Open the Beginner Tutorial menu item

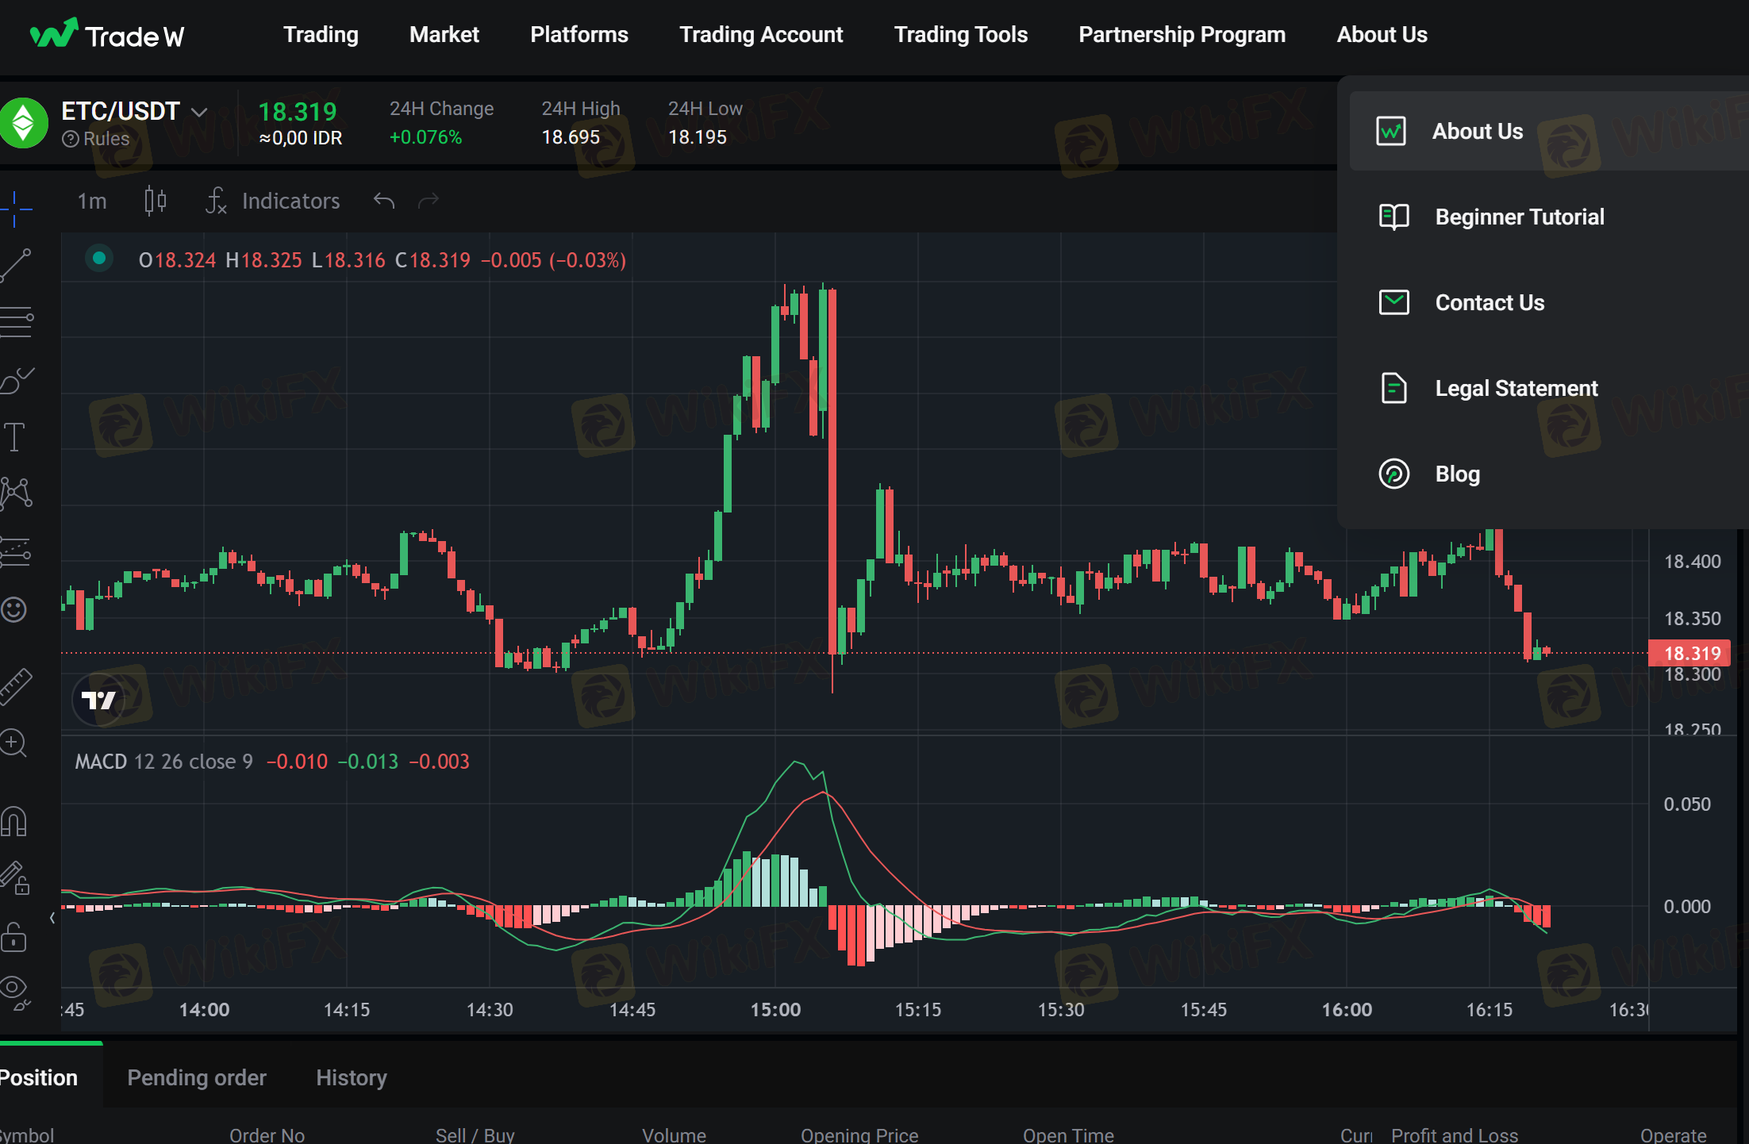1519,217
